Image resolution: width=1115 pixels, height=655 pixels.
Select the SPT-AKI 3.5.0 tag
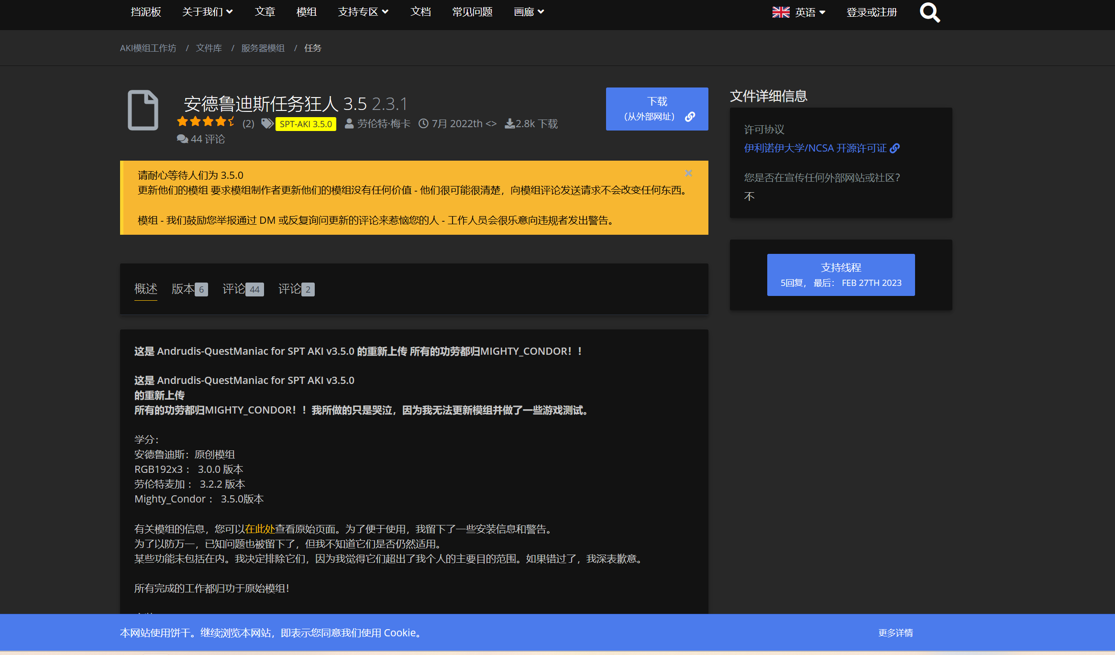tap(306, 124)
